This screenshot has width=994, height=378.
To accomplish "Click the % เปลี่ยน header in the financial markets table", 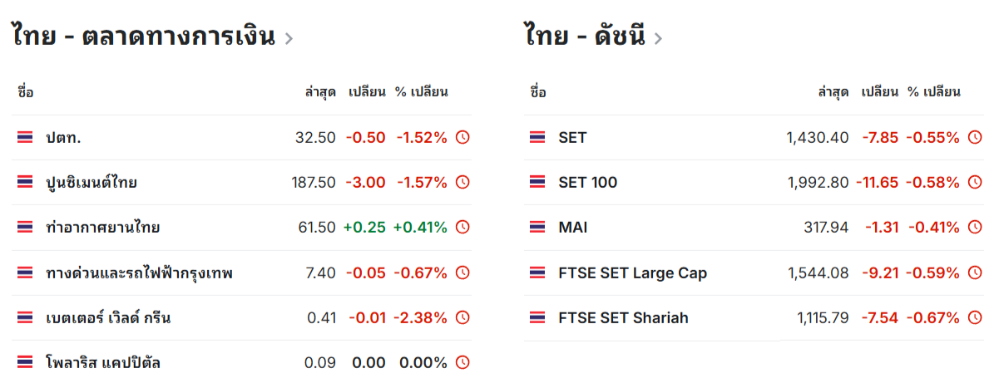I will [421, 92].
